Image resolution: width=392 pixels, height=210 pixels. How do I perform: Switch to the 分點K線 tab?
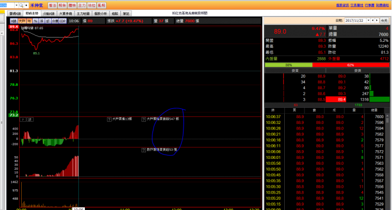tap(49, 14)
